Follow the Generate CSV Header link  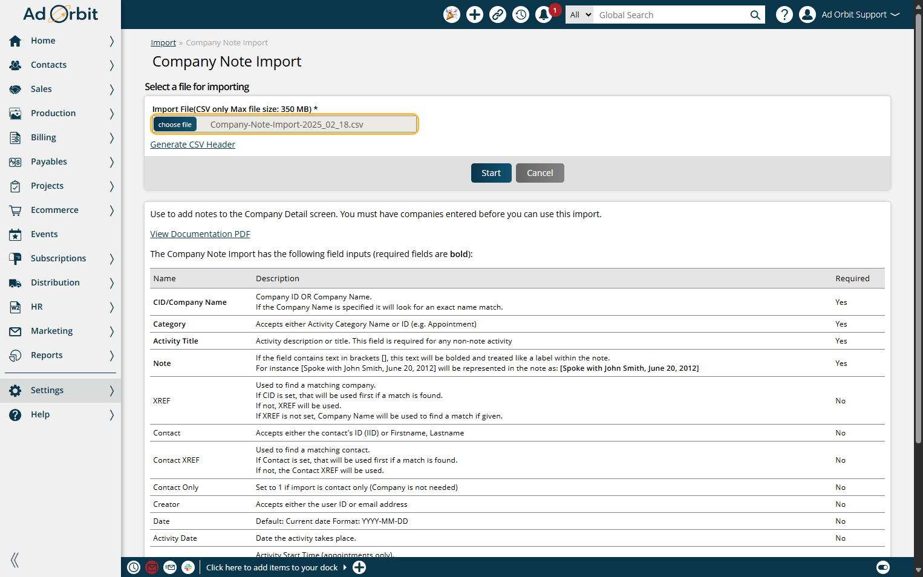pyautogui.click(x=192, y=145)
